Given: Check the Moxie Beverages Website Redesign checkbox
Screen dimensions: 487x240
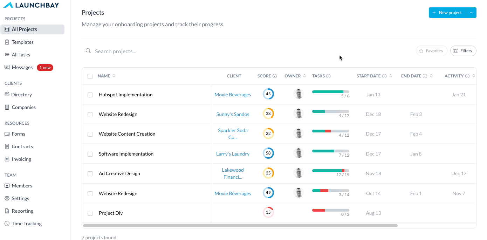Looking at the screenshot, I should tap(90, 194).
